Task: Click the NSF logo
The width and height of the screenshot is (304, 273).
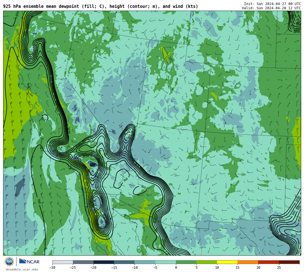Action: point(9,261)
